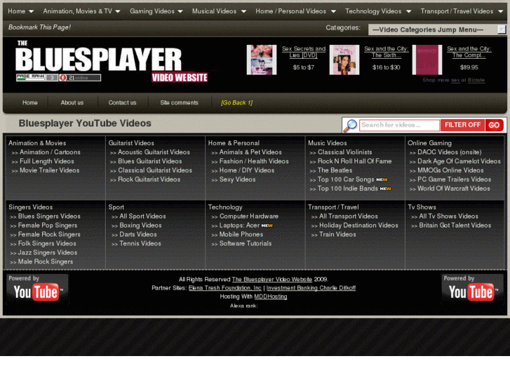Select the Contact us nav item
The width and height of the screenshot is (510, 382).
[122, 103]
